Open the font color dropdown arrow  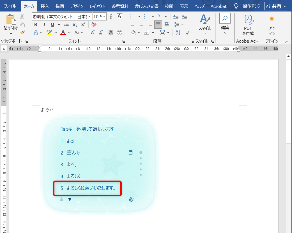69,33
